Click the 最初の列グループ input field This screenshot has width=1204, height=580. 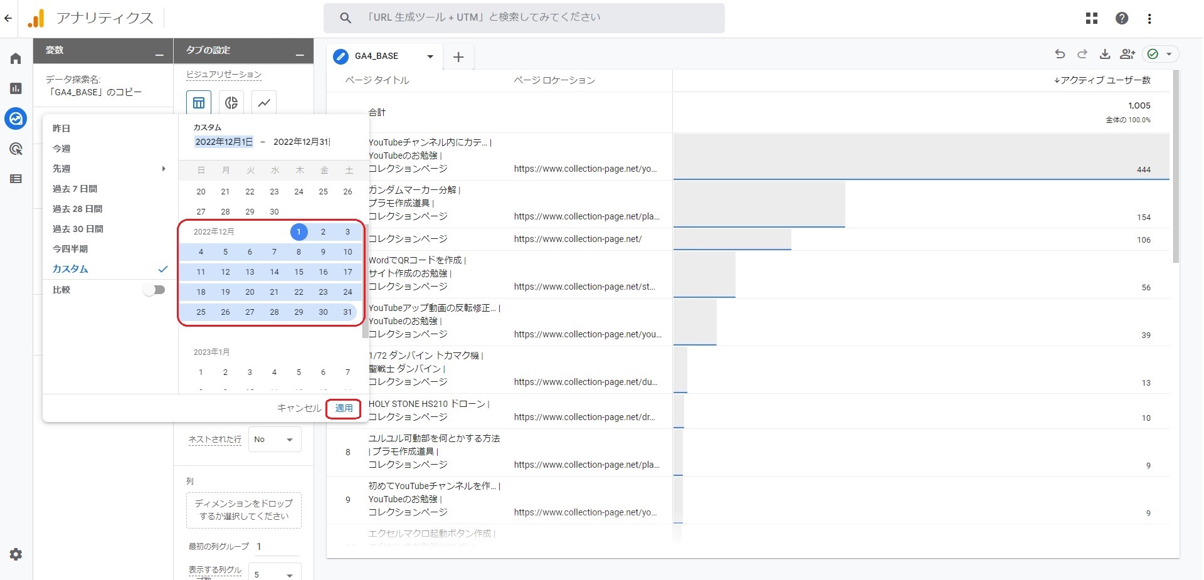(277, 547)
